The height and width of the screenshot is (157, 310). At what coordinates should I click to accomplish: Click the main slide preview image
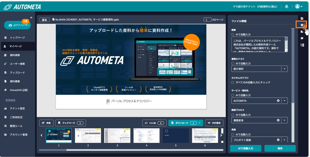[131, 67]
